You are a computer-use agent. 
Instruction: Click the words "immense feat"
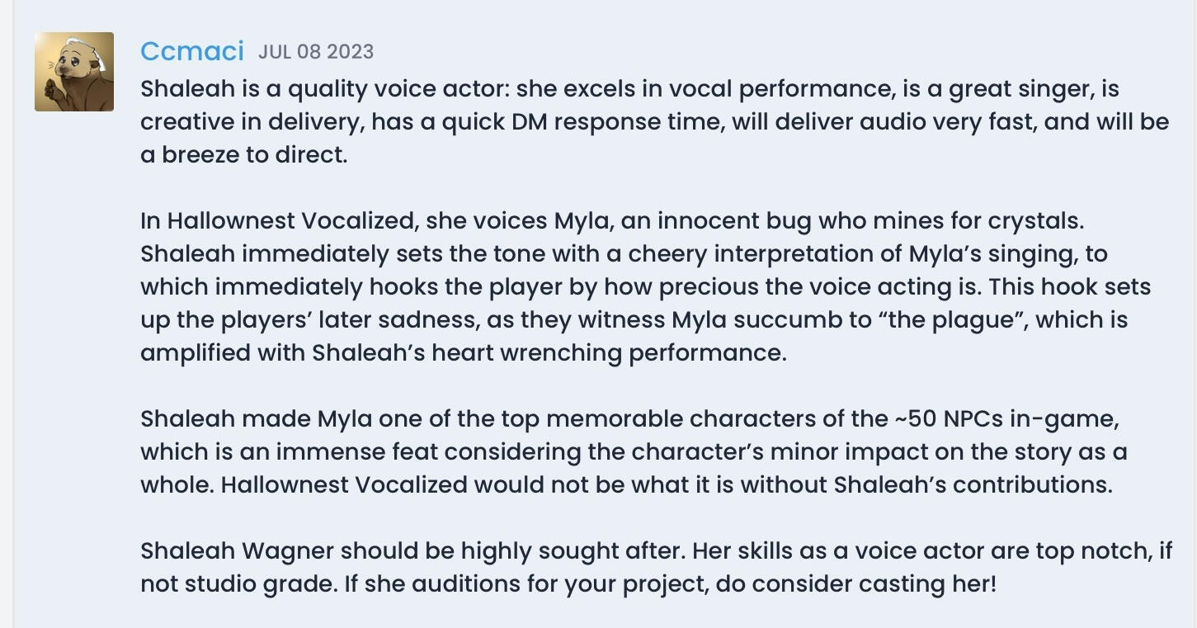click(356, 452)
